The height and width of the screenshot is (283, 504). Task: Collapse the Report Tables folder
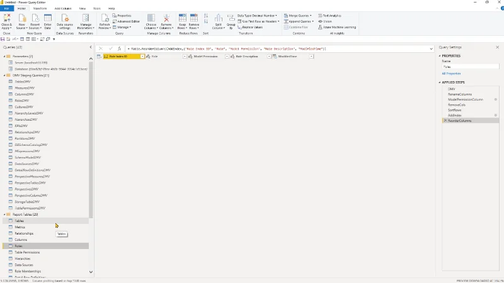click(x=4, y=214)
